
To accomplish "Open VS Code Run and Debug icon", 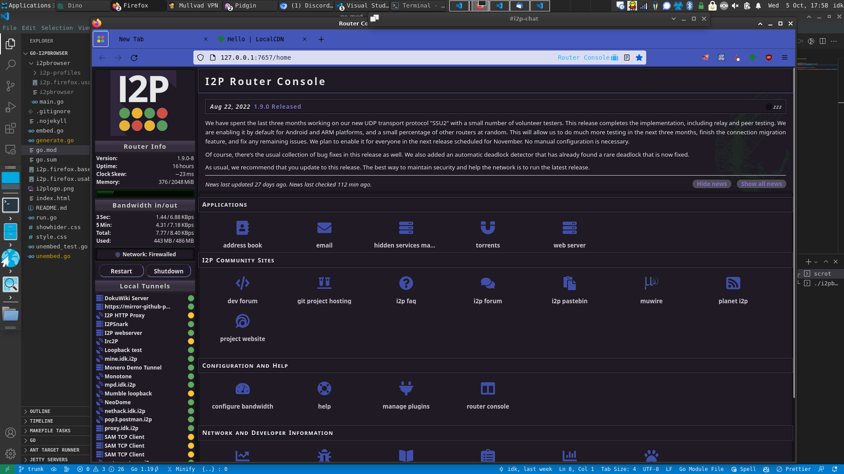I will (11, 107).
